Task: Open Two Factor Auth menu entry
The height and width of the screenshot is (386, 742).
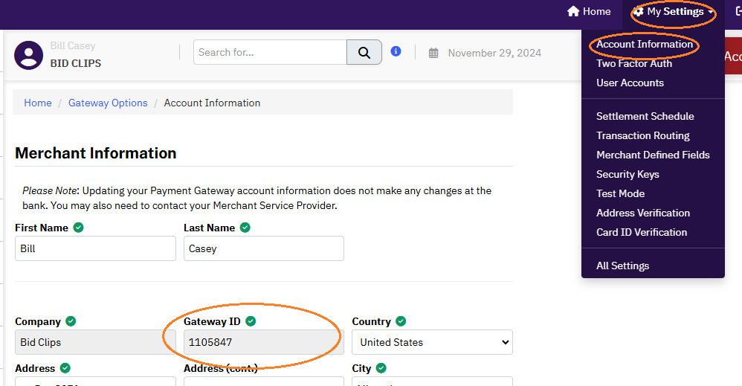Action: click(633, 63)
